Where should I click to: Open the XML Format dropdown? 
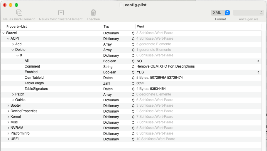pos(220,13)
